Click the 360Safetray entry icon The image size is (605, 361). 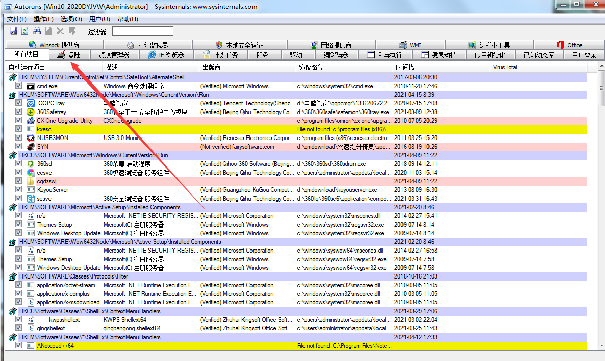[x=31, y=112]
